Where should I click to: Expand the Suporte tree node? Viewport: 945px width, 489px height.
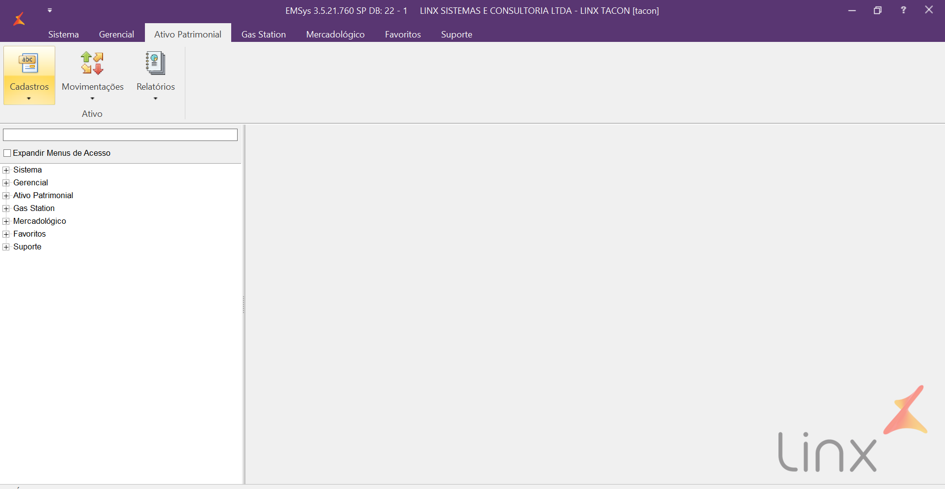tap(6, 247)
